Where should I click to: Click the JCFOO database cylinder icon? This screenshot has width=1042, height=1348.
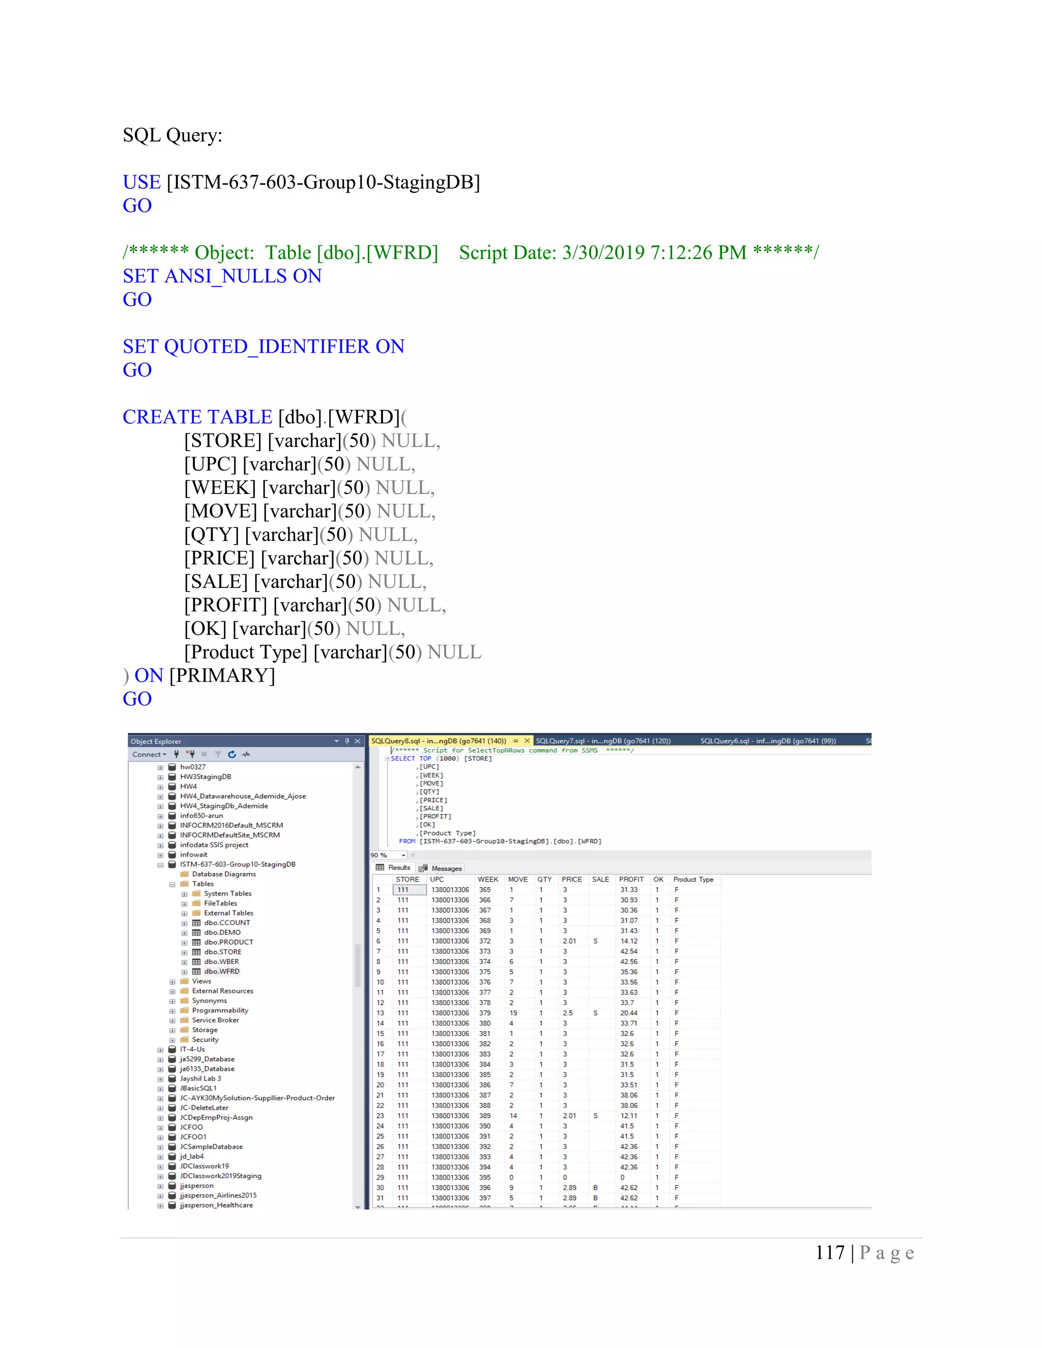(x=172, y=1127)
